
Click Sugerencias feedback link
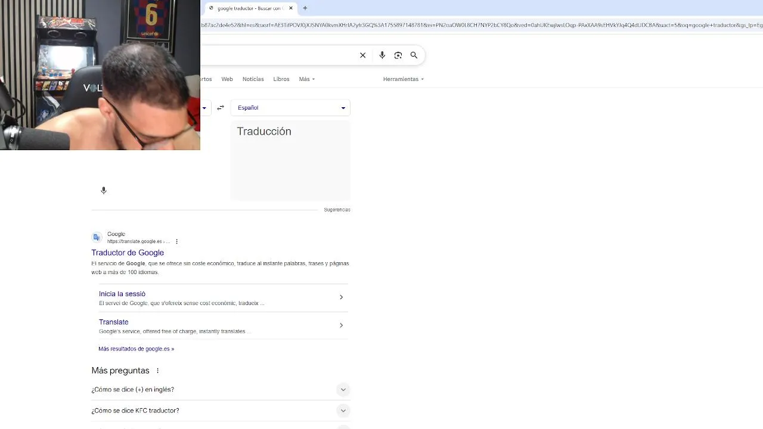click(337, 210)
